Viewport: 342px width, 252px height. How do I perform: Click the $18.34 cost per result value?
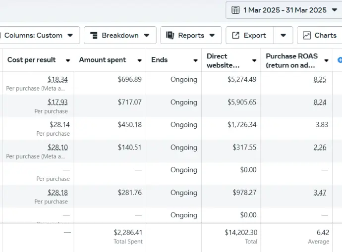tap(57, 79)
